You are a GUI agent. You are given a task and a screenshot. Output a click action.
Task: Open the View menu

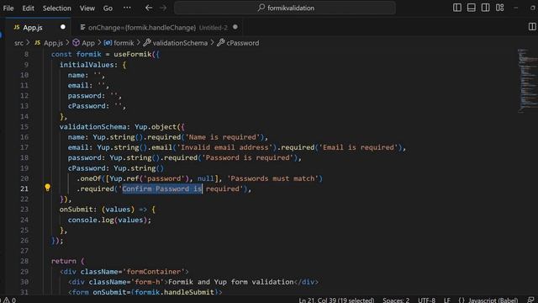point(87,8)
